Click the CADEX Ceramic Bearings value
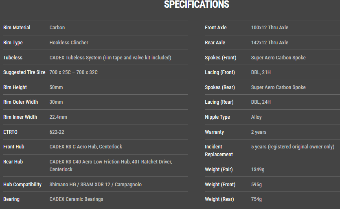 tap(76, 199)
